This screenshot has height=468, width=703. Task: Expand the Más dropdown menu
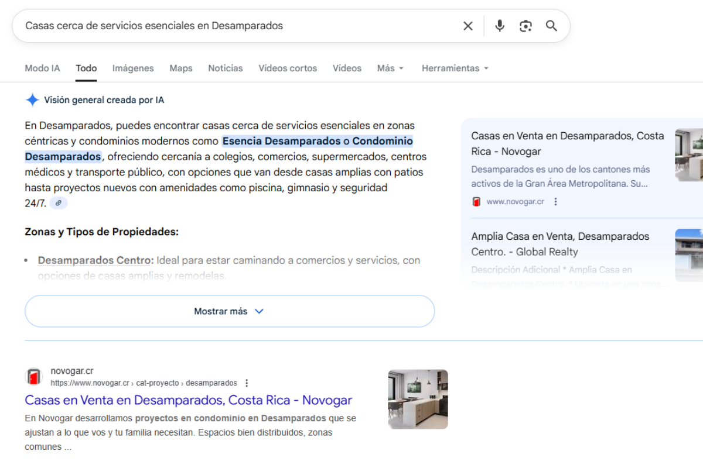click(390, 68)
